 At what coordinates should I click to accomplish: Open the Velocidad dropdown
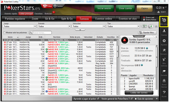(88, 26)
